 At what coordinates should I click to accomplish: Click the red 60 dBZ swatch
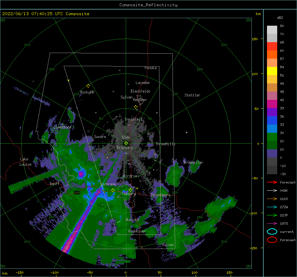pos(272,46)
